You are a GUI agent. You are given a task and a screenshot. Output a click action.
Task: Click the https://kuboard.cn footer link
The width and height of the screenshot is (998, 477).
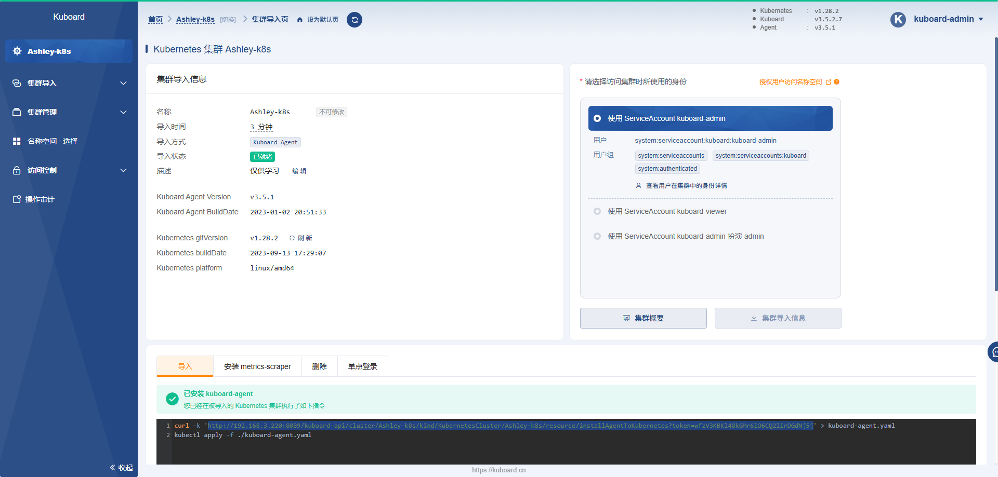click(x=499, y=470)
